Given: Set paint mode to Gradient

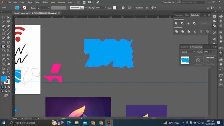Looking at the screenshot, I should click(6, 87).
